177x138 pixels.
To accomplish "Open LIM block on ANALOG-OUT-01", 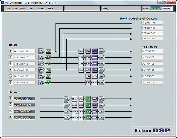I will (x=95, y=99).
